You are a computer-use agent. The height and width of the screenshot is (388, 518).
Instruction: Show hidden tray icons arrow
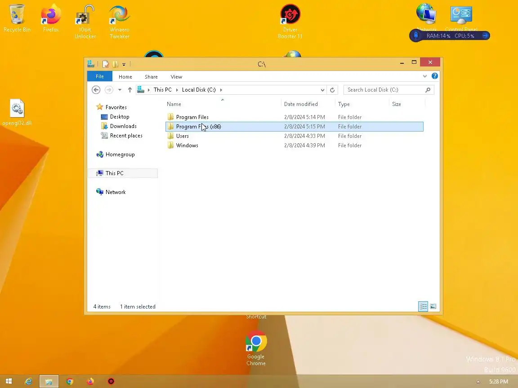(x=478, y=382)
